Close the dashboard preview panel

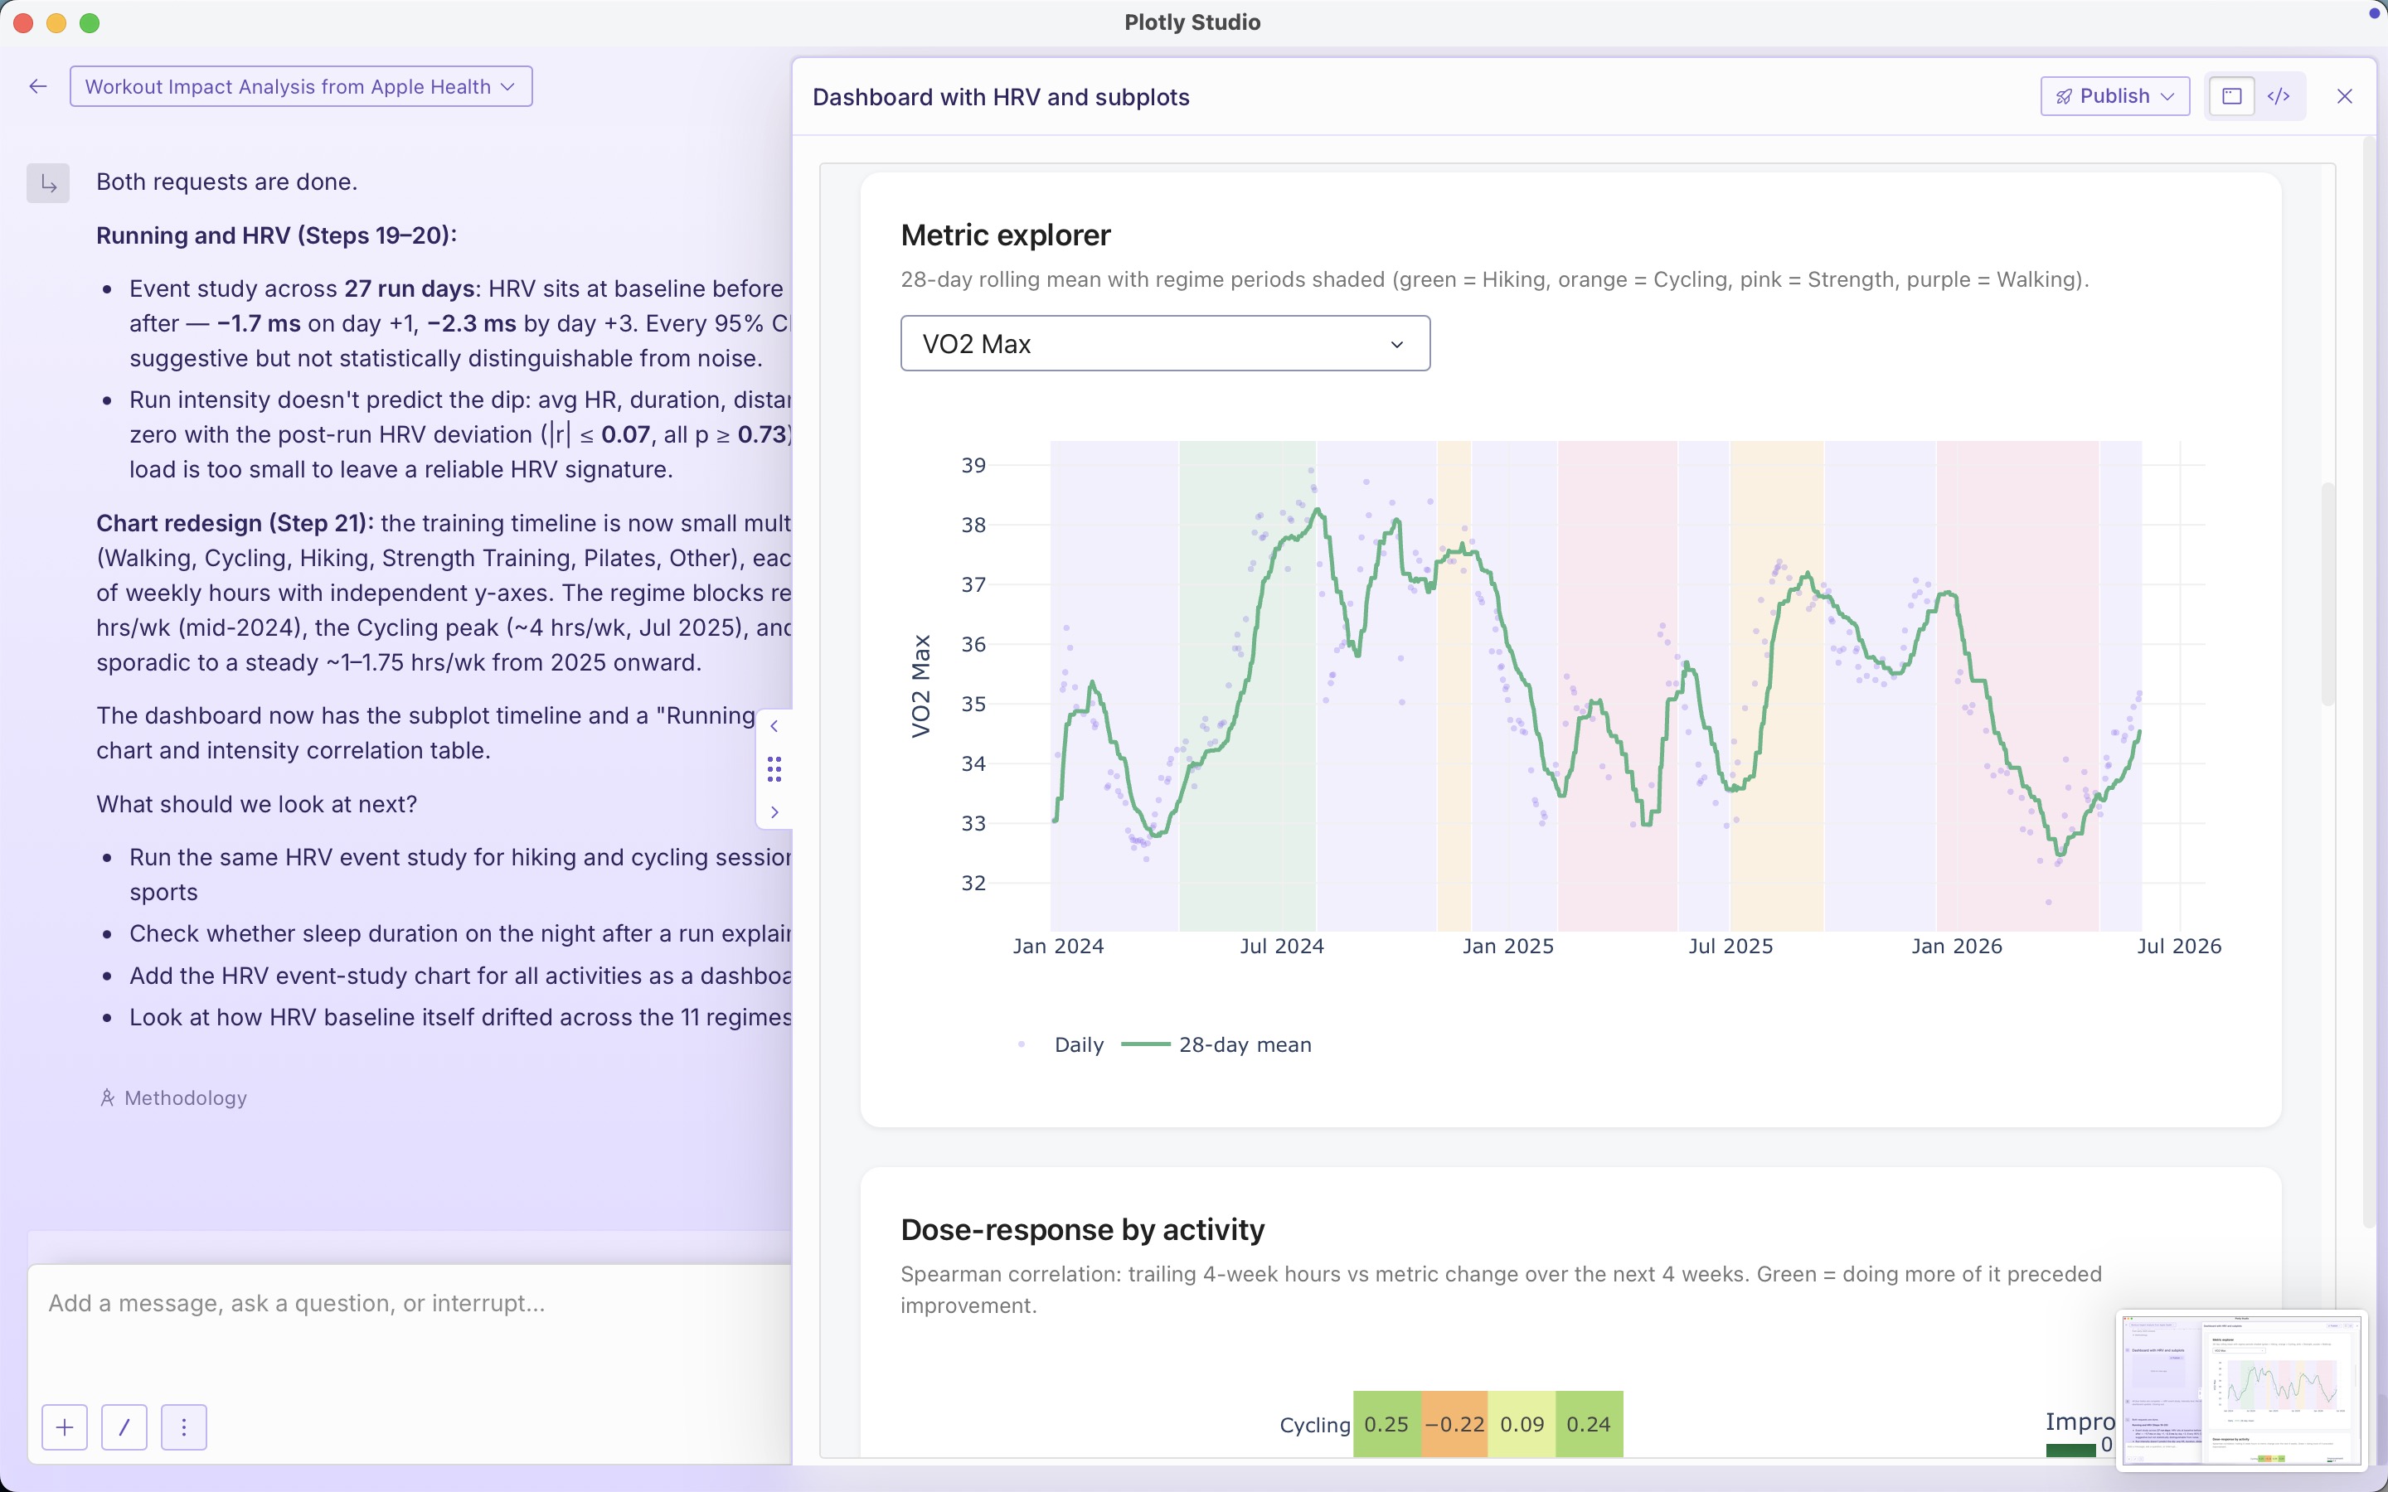click(2345, 95)
